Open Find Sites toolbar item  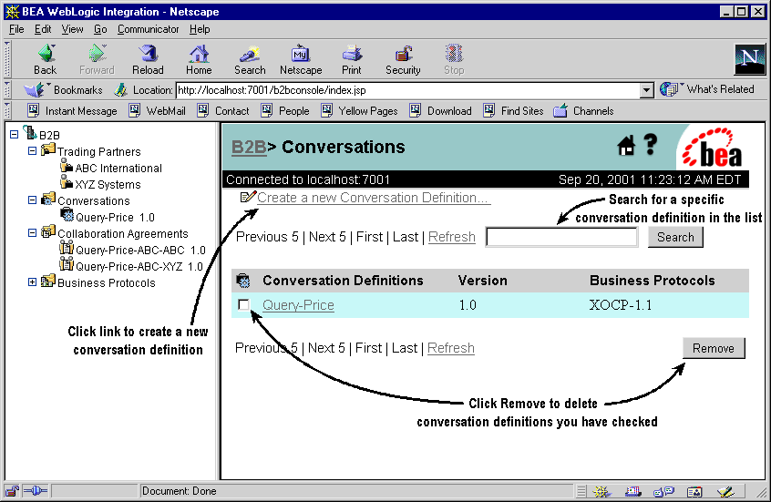click(x=513, y=111)
